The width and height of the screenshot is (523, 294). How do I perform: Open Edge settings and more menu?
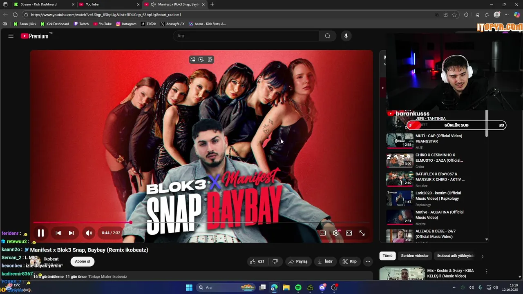tap(507, 15)
